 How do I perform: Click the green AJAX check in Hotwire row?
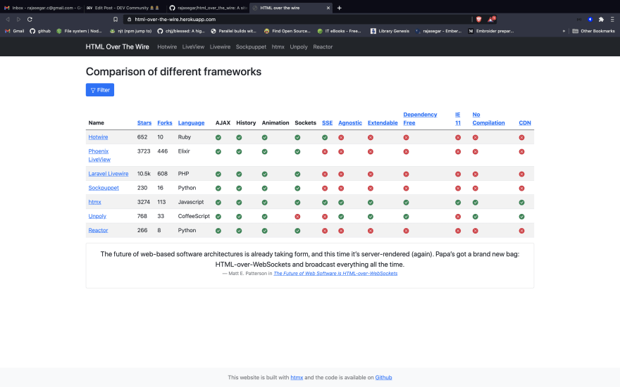click(218, 137)
